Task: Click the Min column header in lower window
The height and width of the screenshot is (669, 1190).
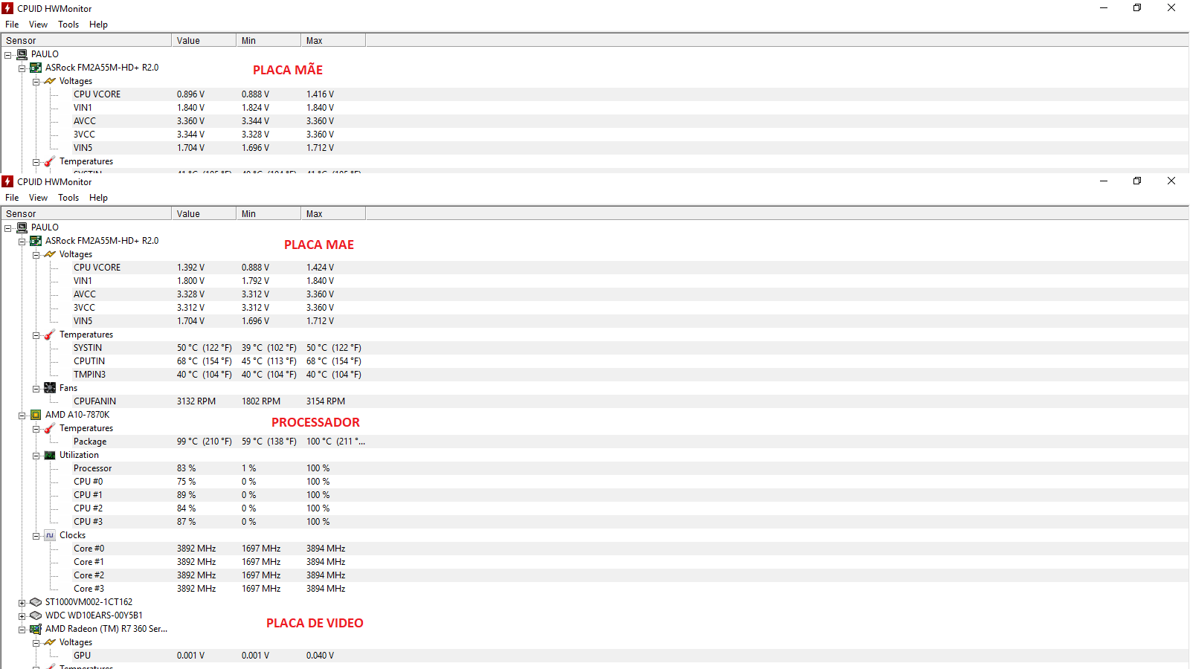Action: tap(268, 214)
